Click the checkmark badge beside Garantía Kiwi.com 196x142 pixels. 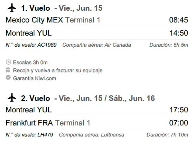pyautogui.click(x=8, y=77)
